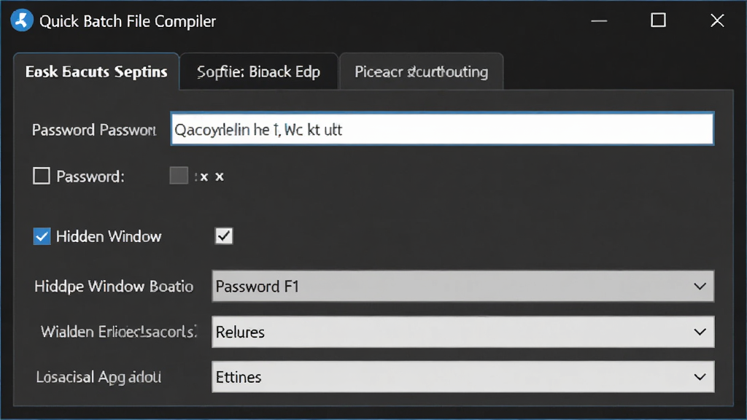
Task: Open the Sopfie: Bipack Edp tab
Action: [259, 71]
